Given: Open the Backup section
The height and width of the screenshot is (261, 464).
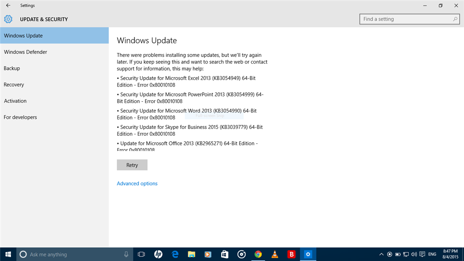Looking at the screenshot, I should (54, 68).
